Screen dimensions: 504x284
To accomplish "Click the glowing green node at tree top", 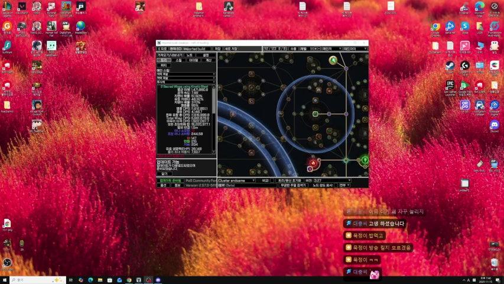I will (333, 60).
